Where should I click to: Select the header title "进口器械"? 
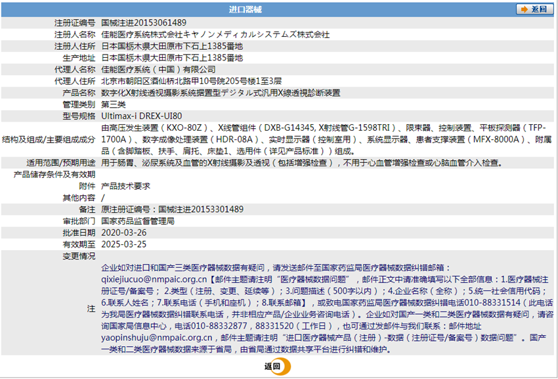tap(246, 10)
